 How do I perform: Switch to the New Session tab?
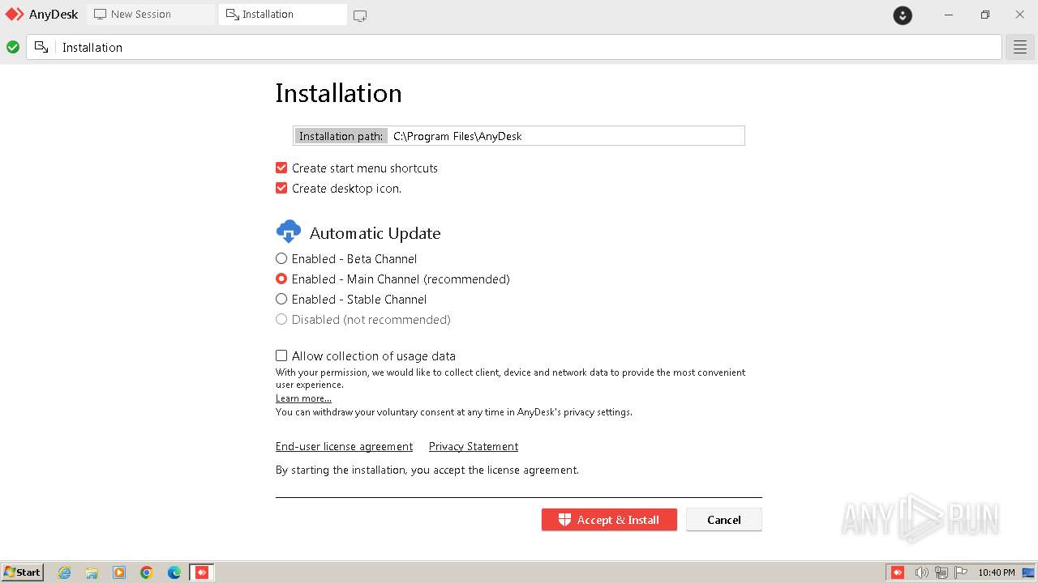tap(151, 15)
